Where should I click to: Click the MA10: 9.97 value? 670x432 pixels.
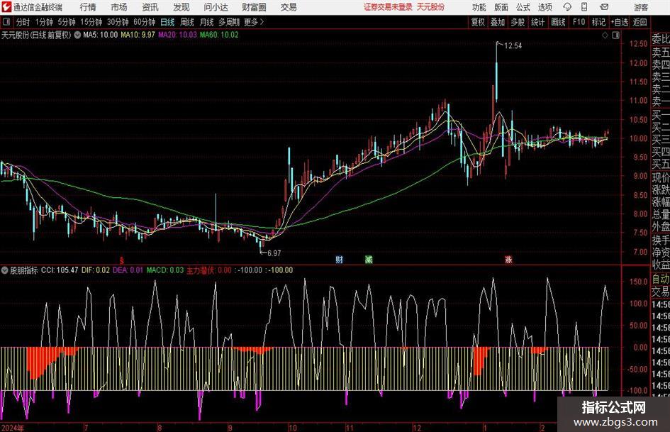(138, 35)
